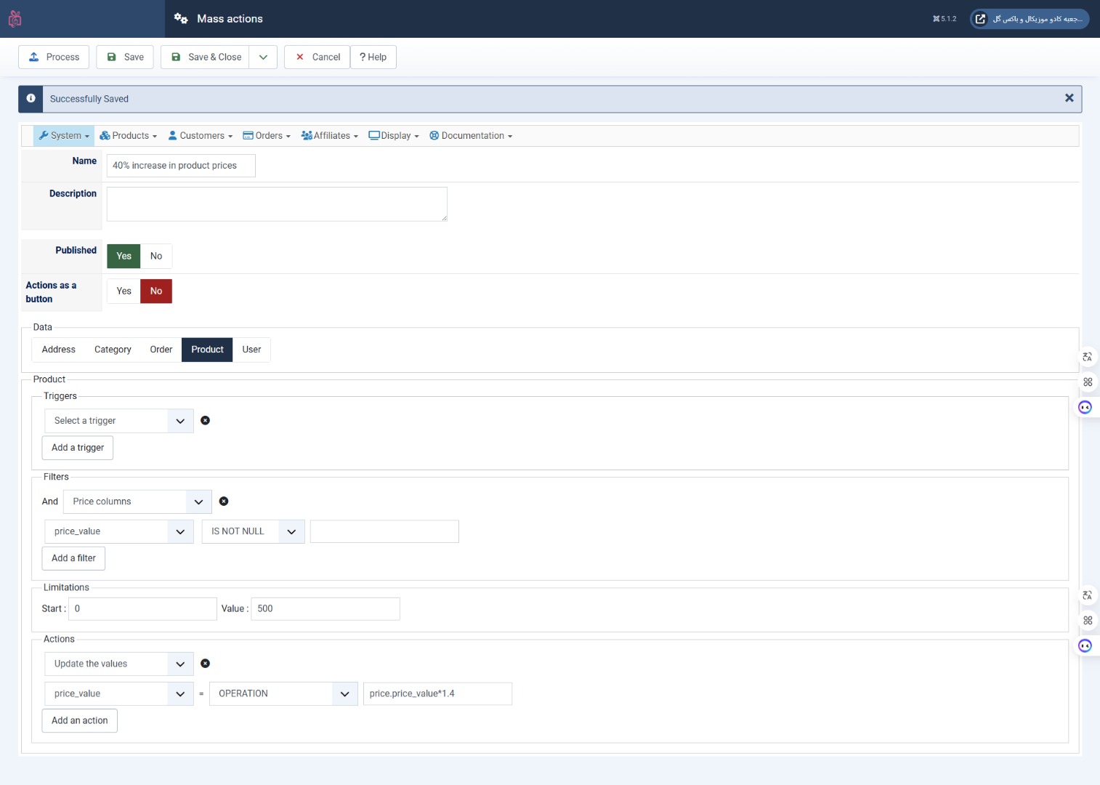Open the Update the values dropdown
The image size is (1100, 785).
coord(119,664)
